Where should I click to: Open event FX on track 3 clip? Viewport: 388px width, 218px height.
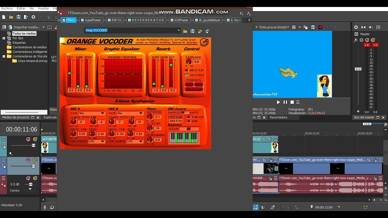(x=375, y=160)
